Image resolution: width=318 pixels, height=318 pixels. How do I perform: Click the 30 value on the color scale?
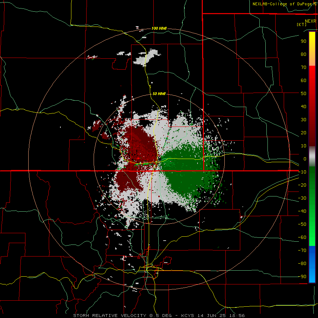pyautogui.click(x=304, y=120)
